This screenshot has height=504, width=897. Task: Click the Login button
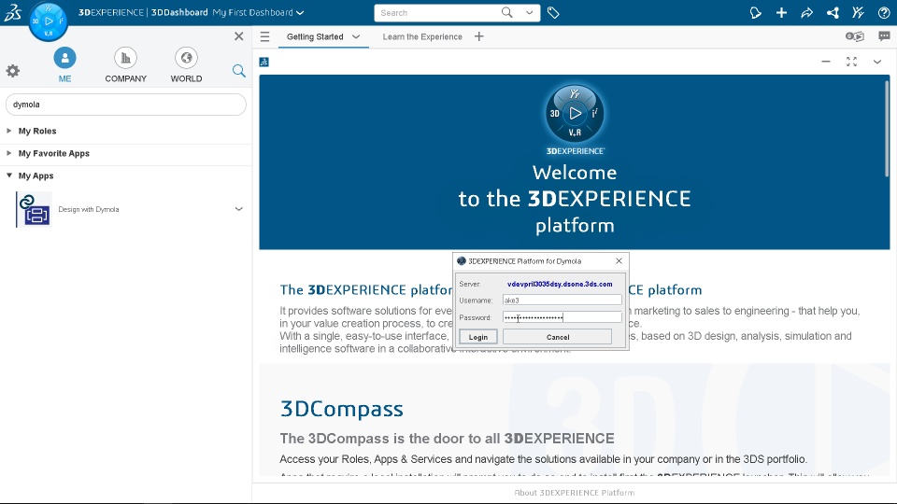pyautogui.click(x=477, y=337)
